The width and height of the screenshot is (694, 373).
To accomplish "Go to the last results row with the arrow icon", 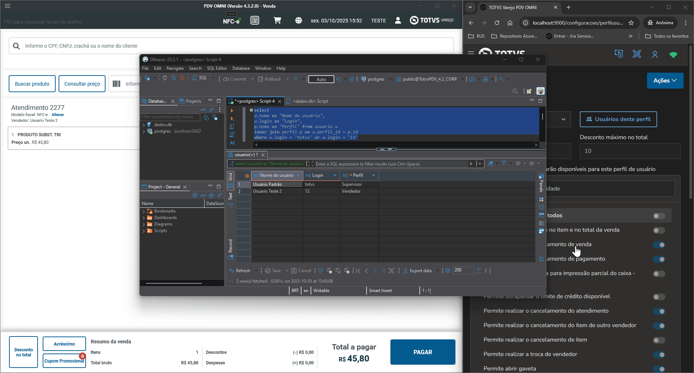I will tap(383, 271).
